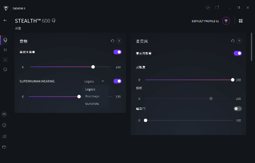Open the headset audio settings sidebar tab
This screenshot has width=255, height=163.
[5, 40]
